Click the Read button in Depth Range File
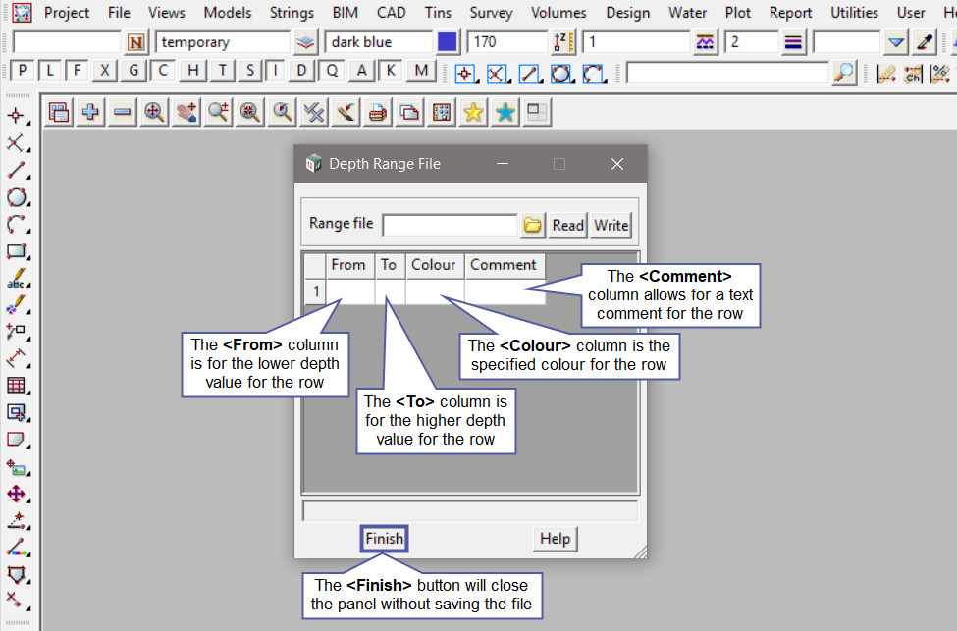Viewport: 957px width, 631px height. tap(567, 225)
